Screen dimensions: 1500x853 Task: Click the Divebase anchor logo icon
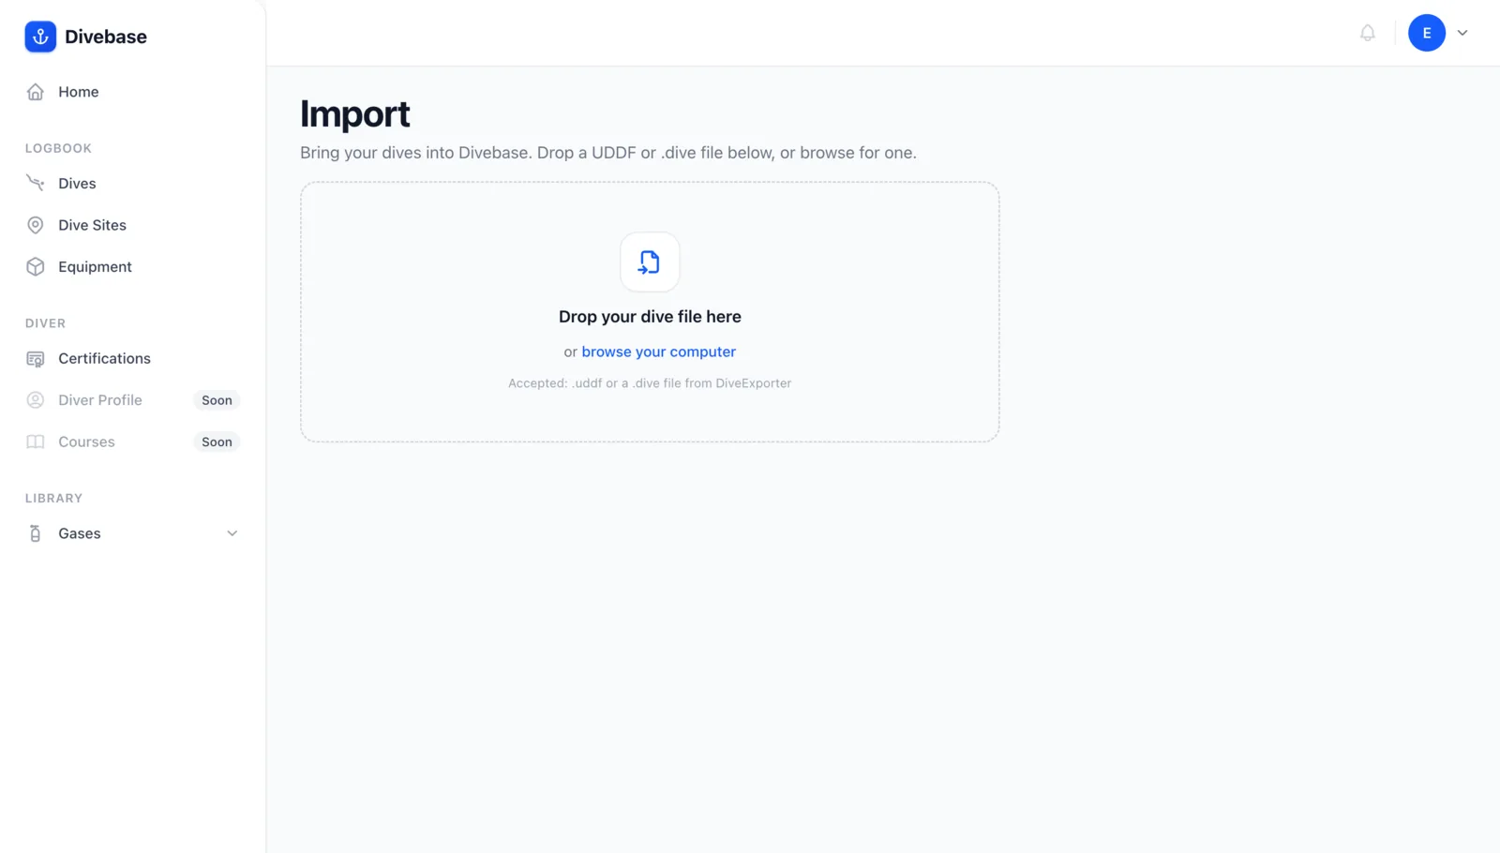tap(40, 37)
